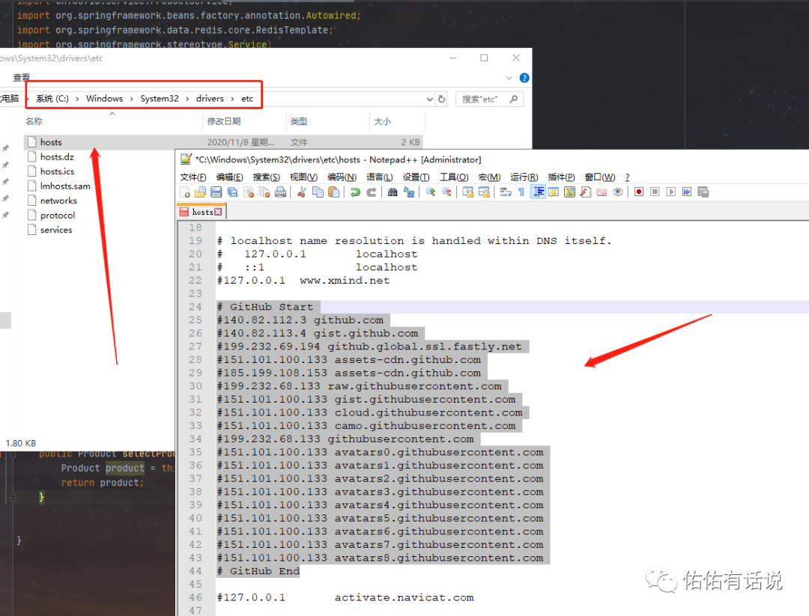Screen dimensions: 809x616
Task: Click the Save recorded macro icon
Action: (x=703, y=192)
